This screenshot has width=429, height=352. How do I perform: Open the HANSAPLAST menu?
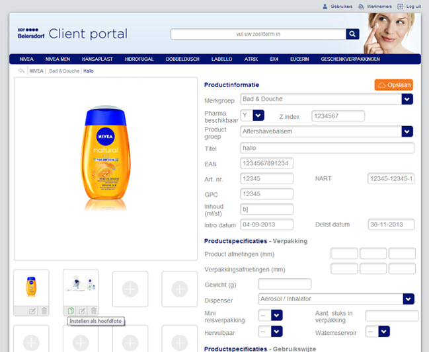click(x=97, y=59)
